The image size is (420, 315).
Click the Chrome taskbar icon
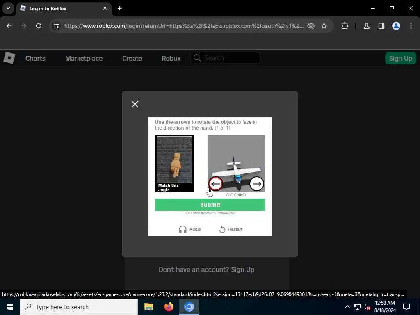[x=189, y=307]
